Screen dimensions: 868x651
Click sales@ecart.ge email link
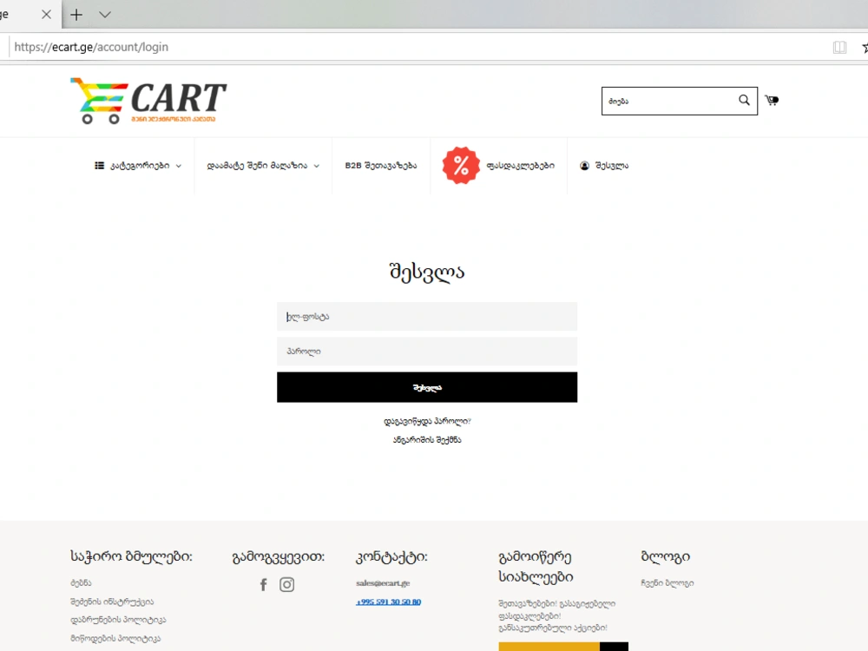click(383, 583)
